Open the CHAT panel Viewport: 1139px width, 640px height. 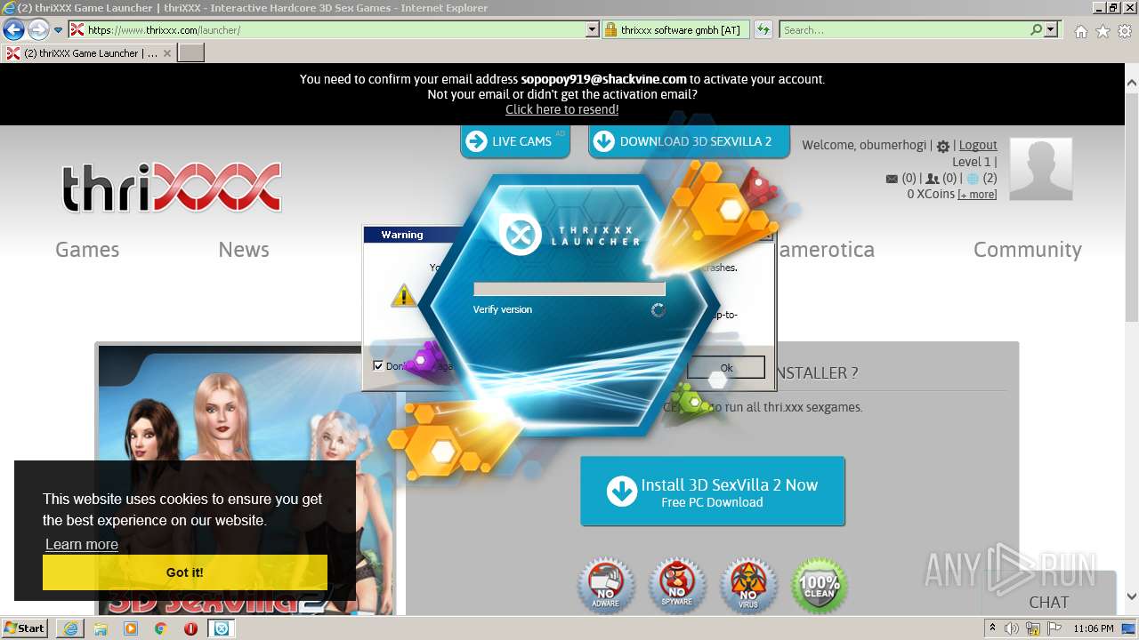(x=1049, y=602)
